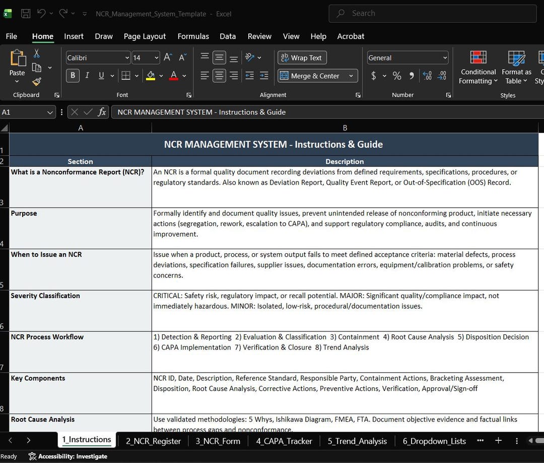Screen dimensions: 544x463
Task: Center text horizontally
Action: click(219, 75)
